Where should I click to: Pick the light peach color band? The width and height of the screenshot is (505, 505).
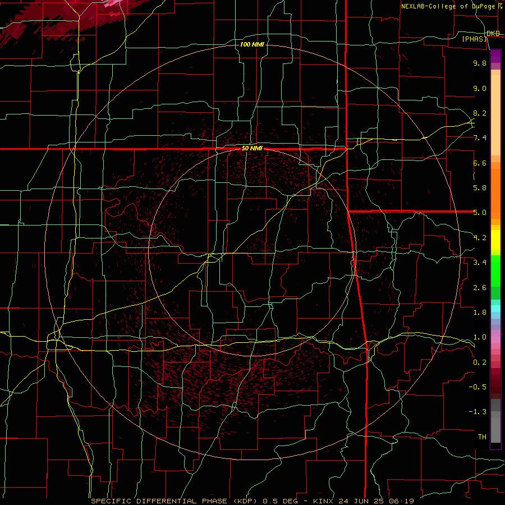point(495,115)
